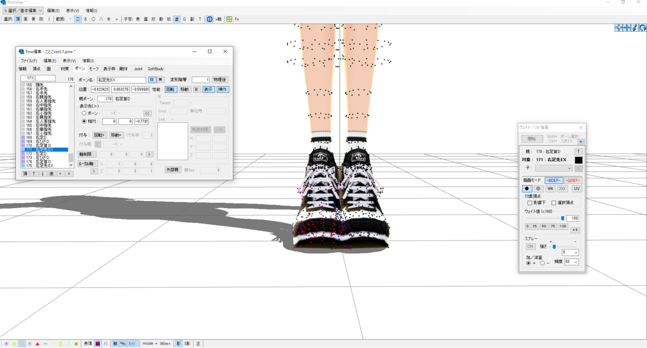Enable 選択頂点 checkbox
Screen dimensions: 647x348
click(554, 203)
